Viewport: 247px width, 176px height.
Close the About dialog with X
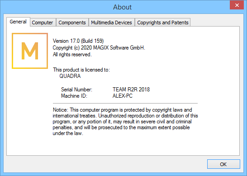[237, 5]
